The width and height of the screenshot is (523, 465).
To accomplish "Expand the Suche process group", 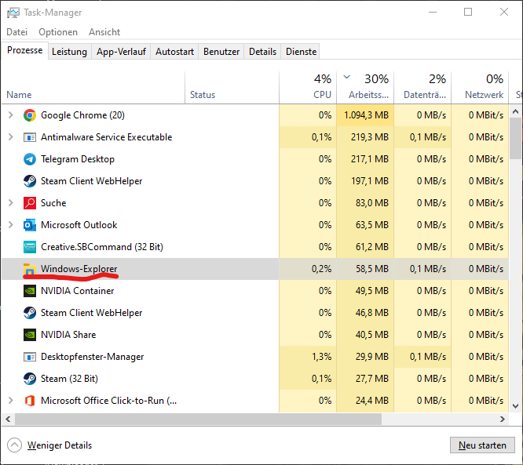I will [x=11, y=203].
